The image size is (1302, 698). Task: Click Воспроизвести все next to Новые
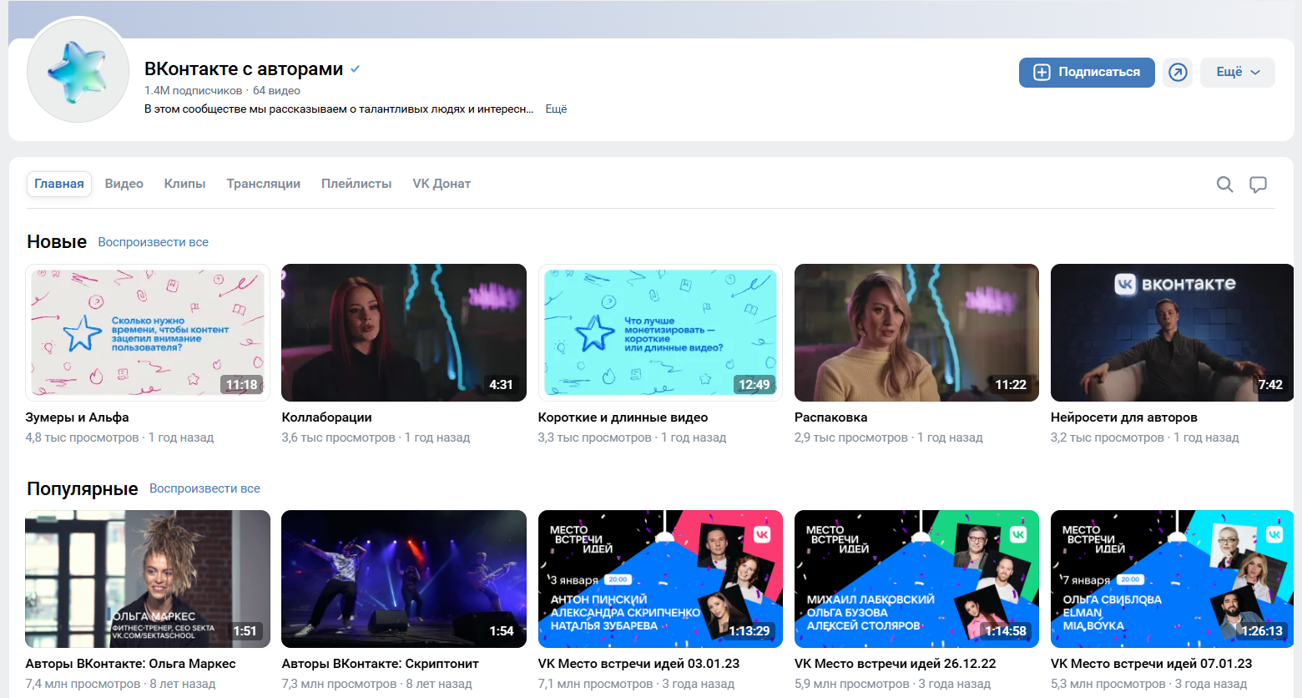click(154, 242)
